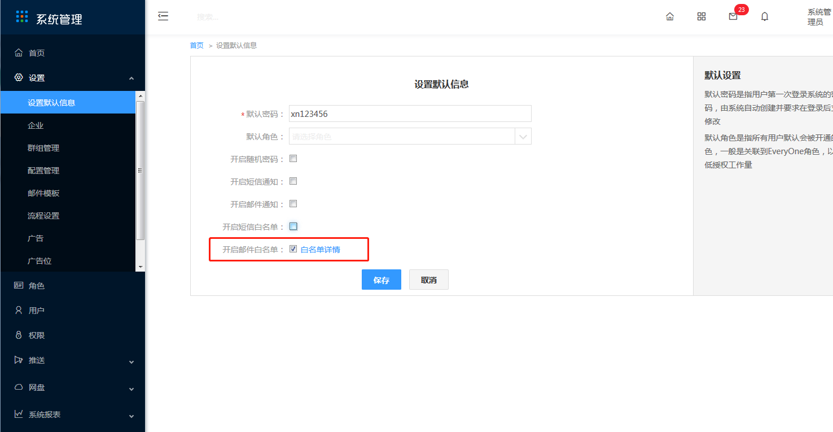Click the 推送 send icon
This screenshot has width=833, height=432.
point(19,360)
